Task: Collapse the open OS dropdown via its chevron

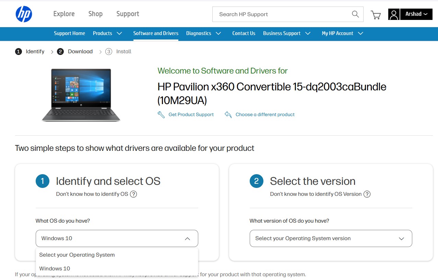Action: point(187,238)
